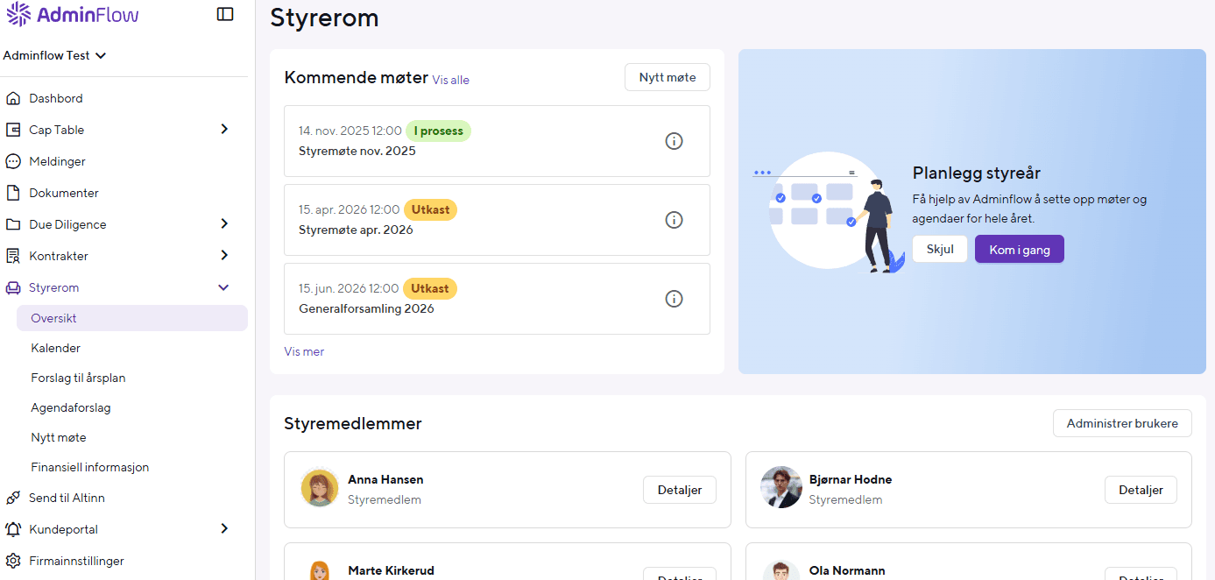Click Administrer brukere button
1215x580 pixels.
click(x=1122, y=423)
